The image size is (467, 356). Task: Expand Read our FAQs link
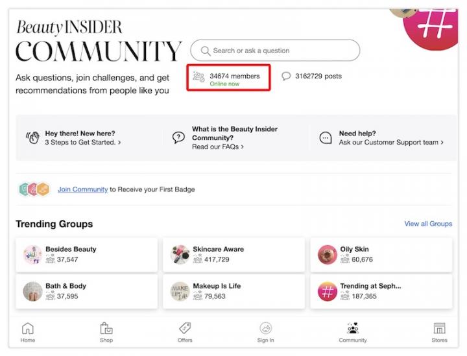(x=218, y=147)
